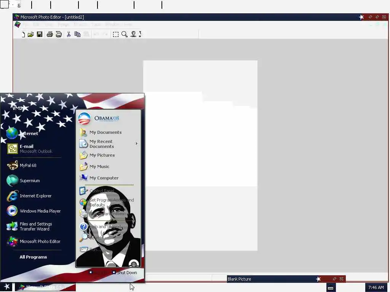The width and height of the screenshot is (390, 292).
Task: Start Internet Explorer from the pinned list
Action: click(29, 196)
